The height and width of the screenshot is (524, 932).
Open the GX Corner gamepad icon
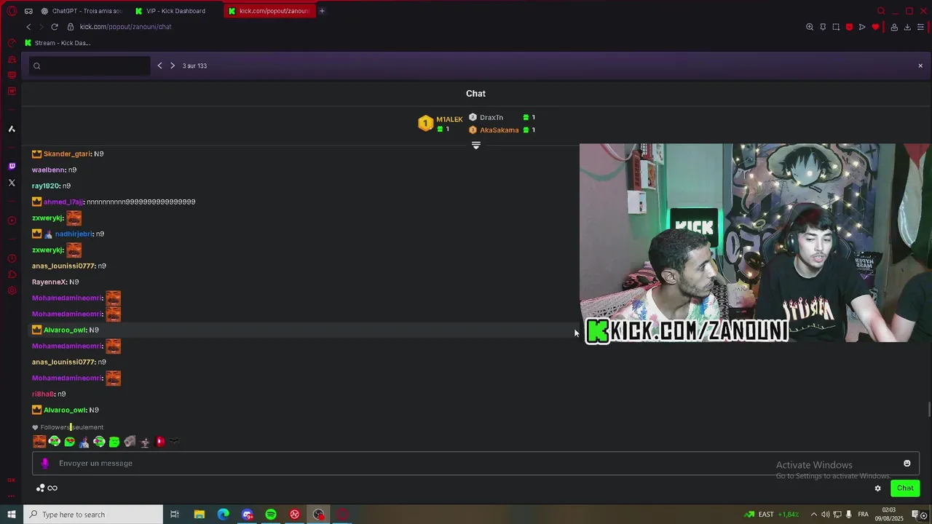(x=28, y=11)
